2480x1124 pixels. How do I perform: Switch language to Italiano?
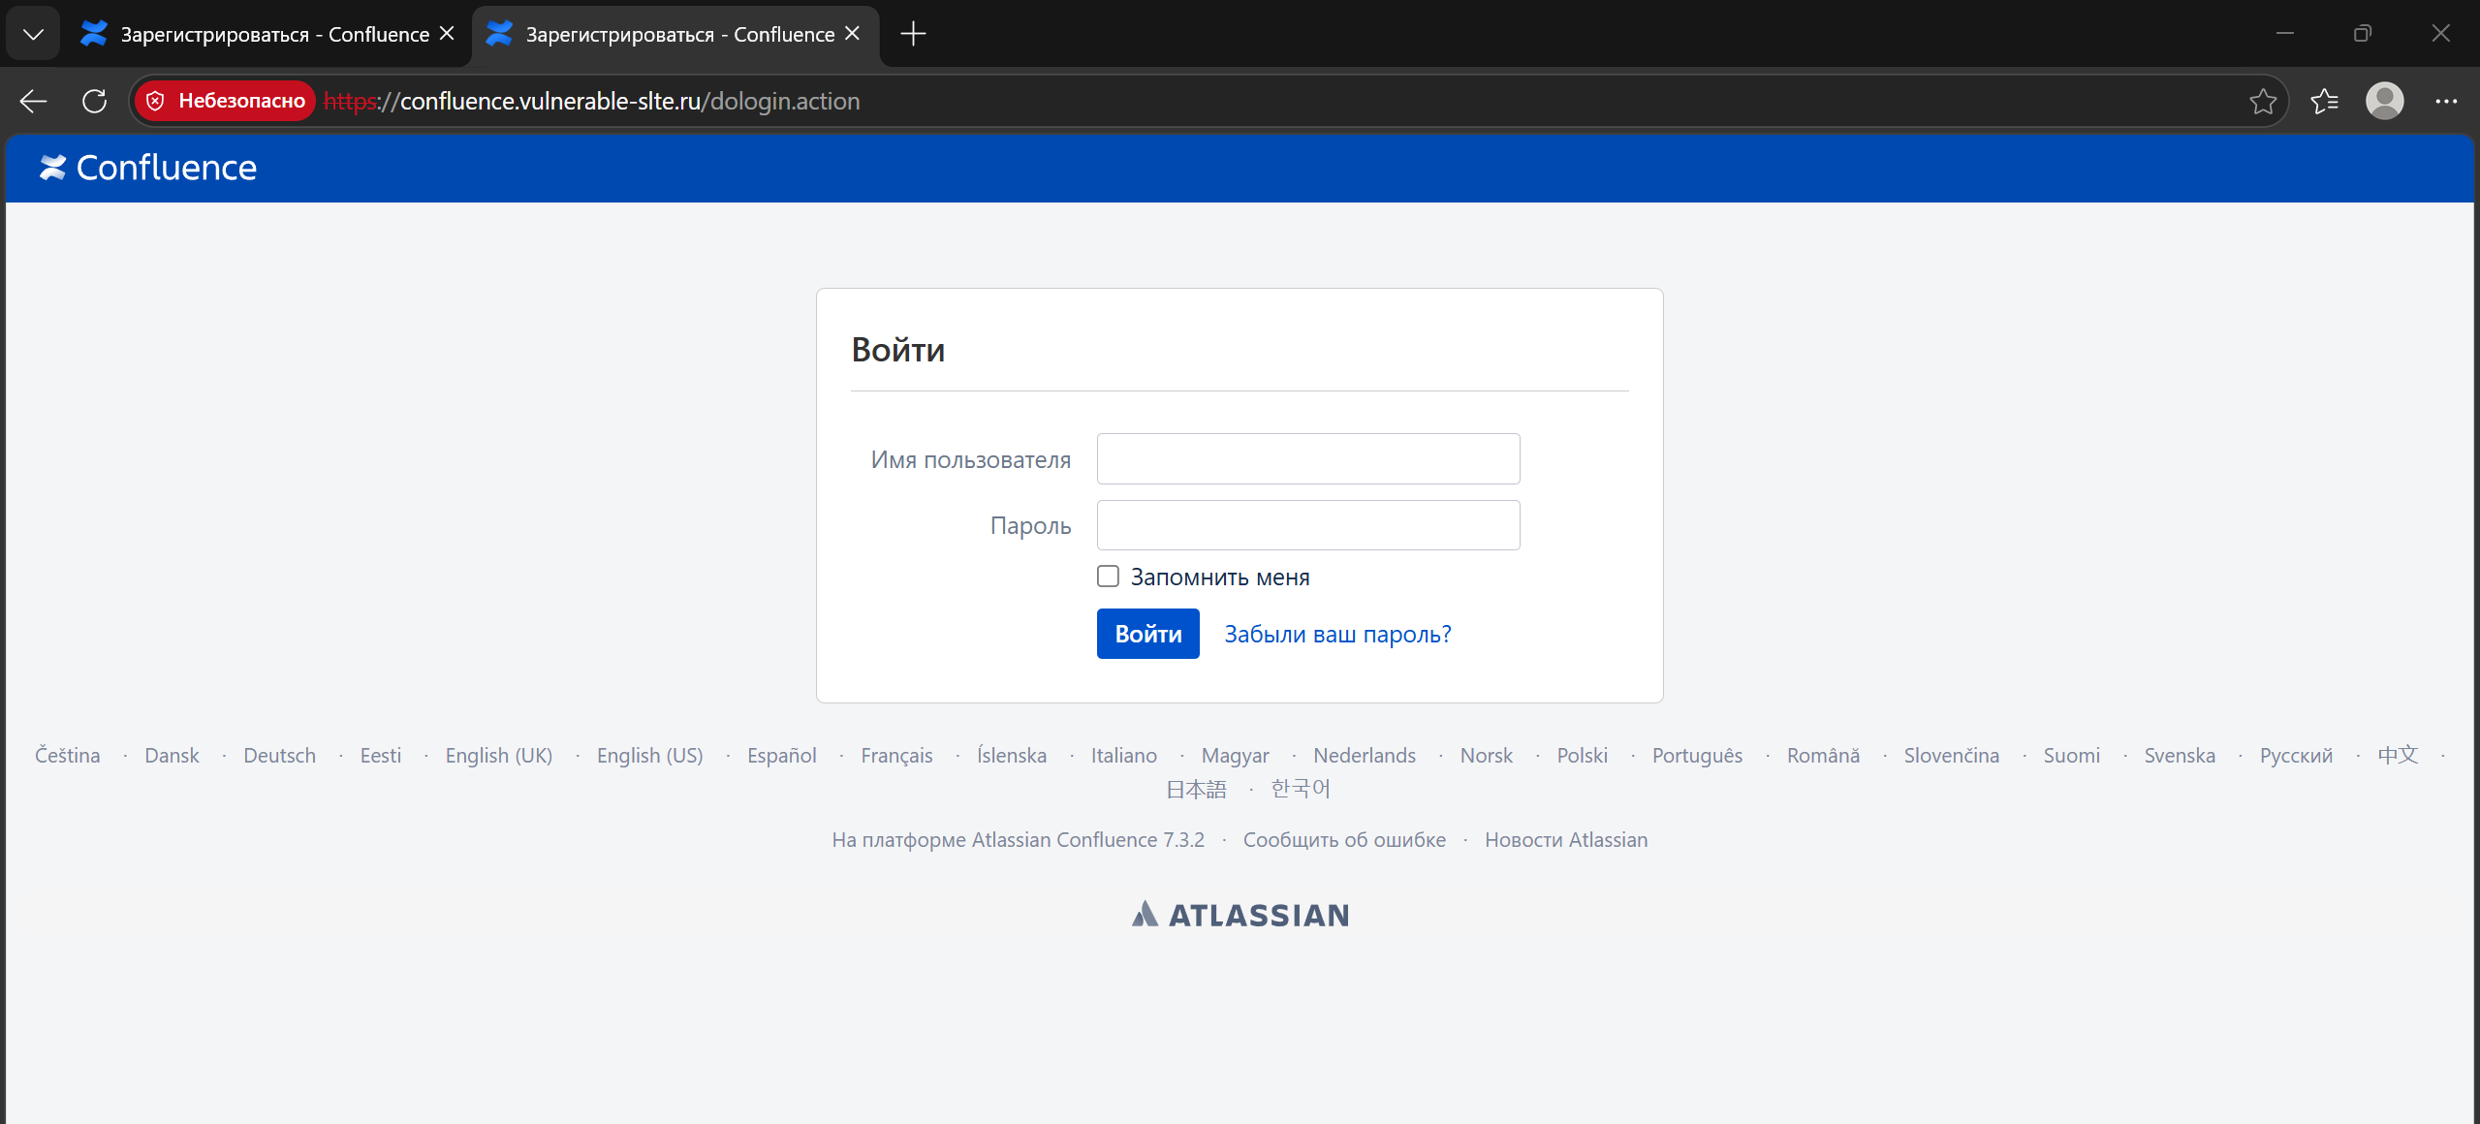pos(1124,755)
